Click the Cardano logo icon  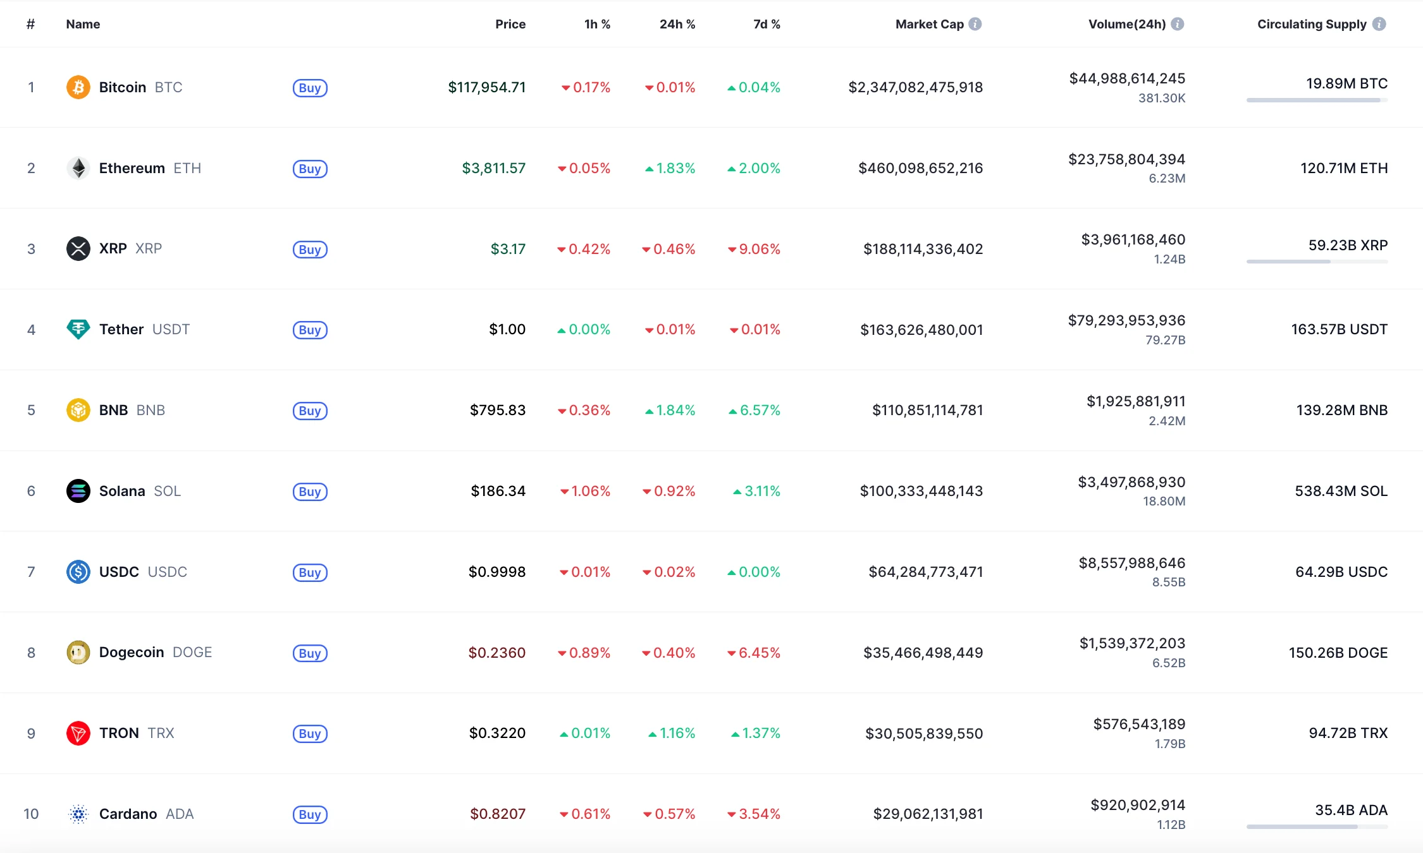coord(78,814)
